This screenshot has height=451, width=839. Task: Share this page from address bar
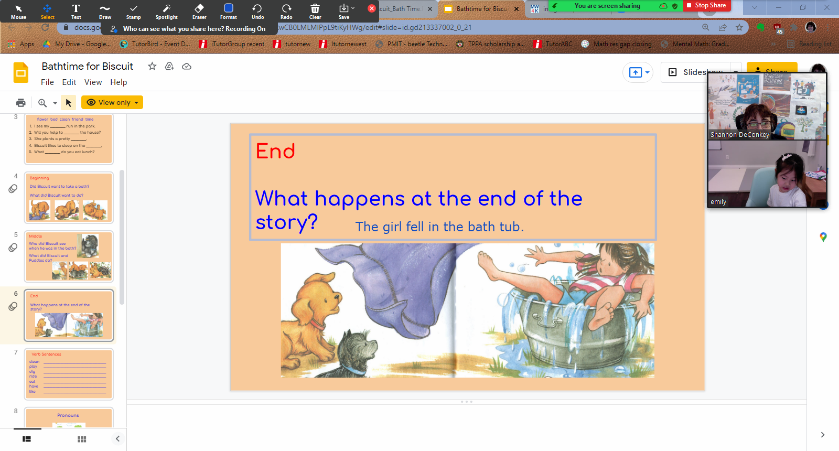723,27
